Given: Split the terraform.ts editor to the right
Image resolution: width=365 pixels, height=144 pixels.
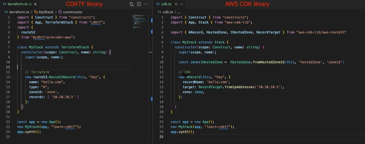Looking at the screenshot, I should (139, 4).
